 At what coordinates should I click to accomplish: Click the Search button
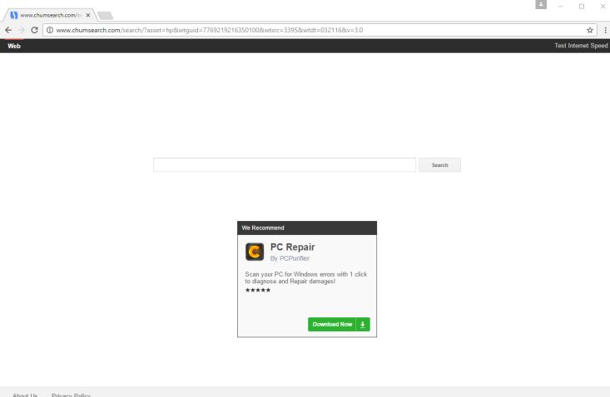(x=439, y=165)
